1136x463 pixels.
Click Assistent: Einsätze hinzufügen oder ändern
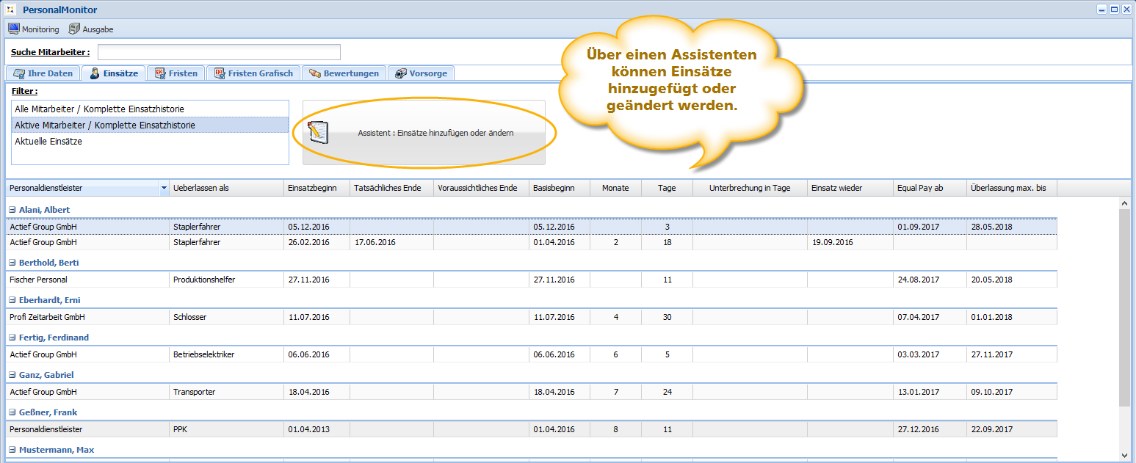435,134
